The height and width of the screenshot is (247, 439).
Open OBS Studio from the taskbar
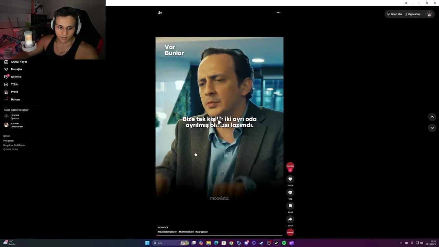269,243
